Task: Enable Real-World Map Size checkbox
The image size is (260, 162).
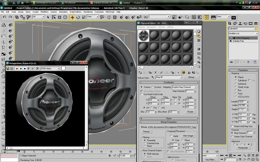Action: 232,126
